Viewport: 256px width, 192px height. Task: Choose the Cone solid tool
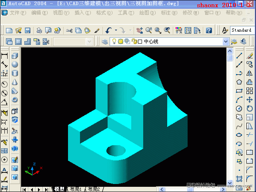tap(15, 82)
